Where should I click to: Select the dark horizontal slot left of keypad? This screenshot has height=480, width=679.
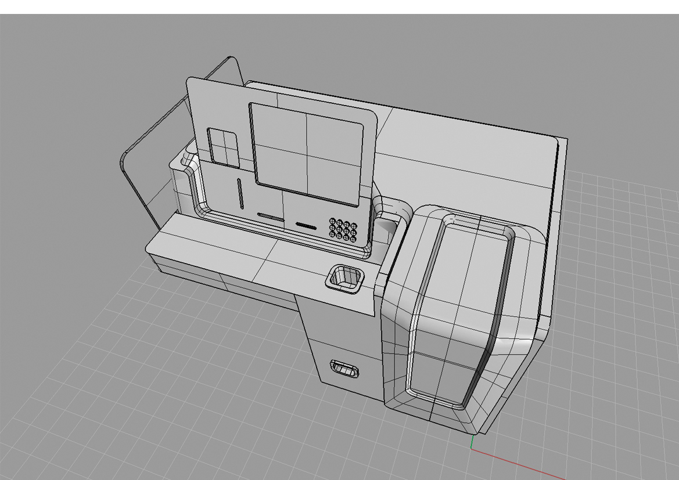307,226
